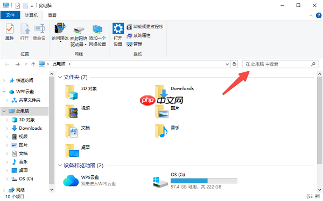Click the blue Help question mark icon
The height and width of the screenshot is (201, 323).
tap(319, 16)
